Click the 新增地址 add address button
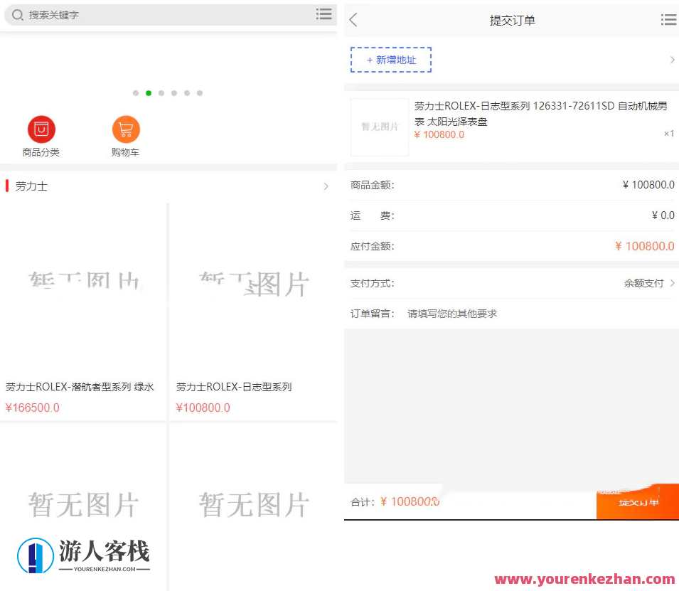 pos(390,60)
